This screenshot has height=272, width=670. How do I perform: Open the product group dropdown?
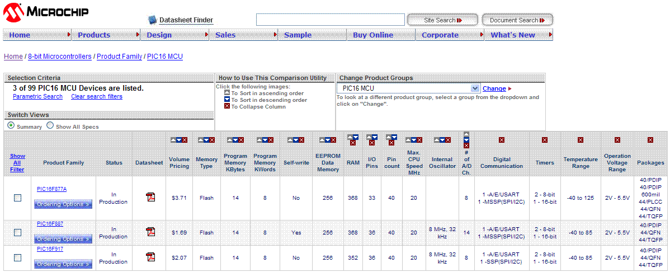tap(408, 88)
